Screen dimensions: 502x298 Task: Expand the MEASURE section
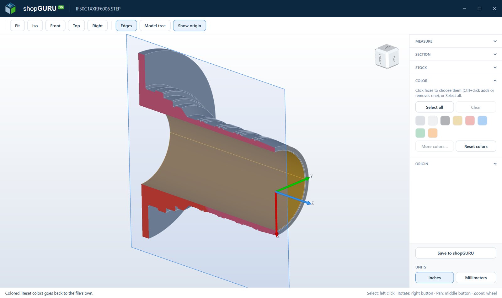coord(456,41)
